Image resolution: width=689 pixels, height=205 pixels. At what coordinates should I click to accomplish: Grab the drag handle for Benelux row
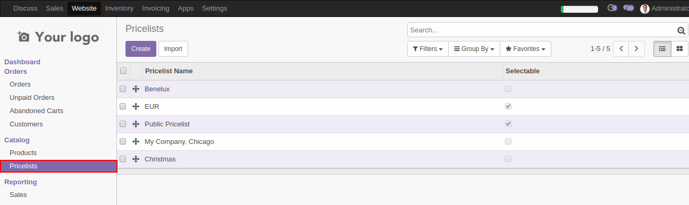click(136, 89)
